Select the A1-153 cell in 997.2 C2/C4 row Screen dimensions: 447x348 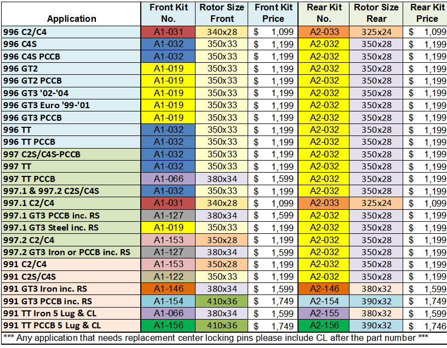168,240
